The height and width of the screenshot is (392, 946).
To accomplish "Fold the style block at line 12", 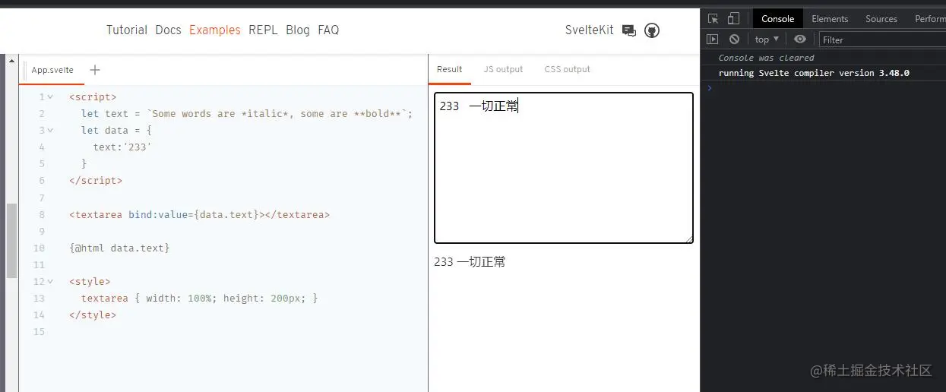I will click(x=50, y=282).
